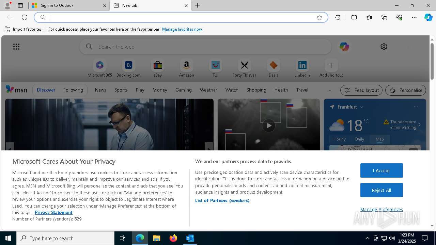
Task: Close the New tab tab
Action: coord(186,5)
